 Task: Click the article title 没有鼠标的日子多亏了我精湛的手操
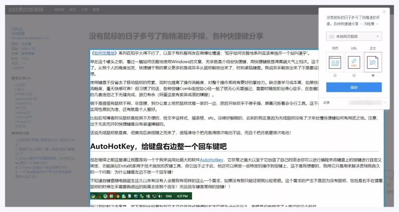[x=176, y=36]
